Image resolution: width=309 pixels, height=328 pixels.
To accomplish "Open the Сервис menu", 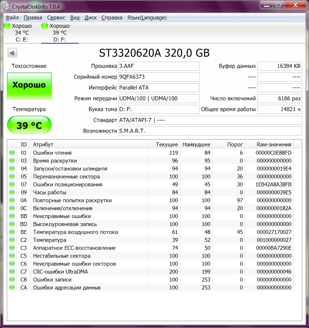I will click(56, 18).
